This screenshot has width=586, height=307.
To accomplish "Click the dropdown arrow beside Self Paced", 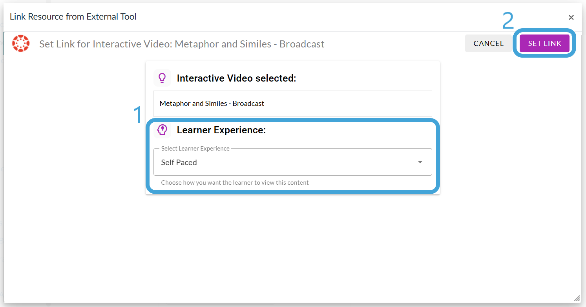I will click(x=420, y=162).
